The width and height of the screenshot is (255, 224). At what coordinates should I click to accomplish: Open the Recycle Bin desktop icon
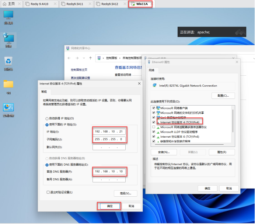coord(8,62)
